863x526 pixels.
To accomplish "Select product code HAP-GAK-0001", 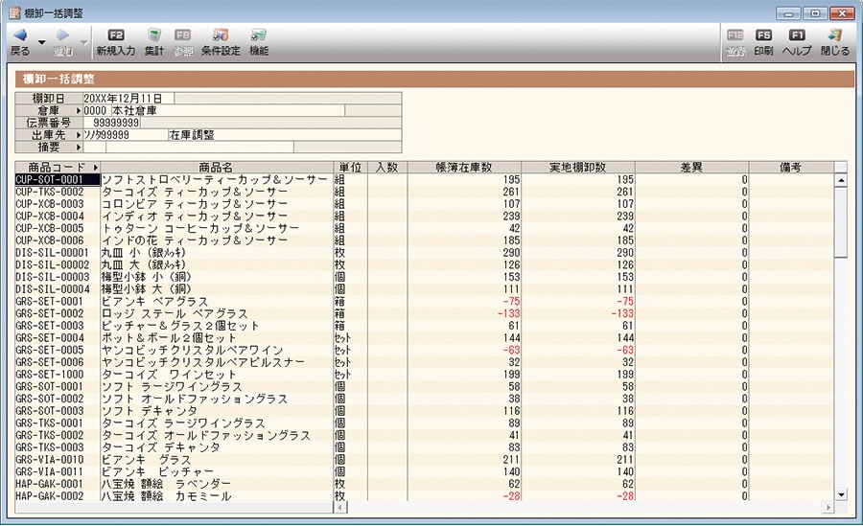I will point(50,484).
